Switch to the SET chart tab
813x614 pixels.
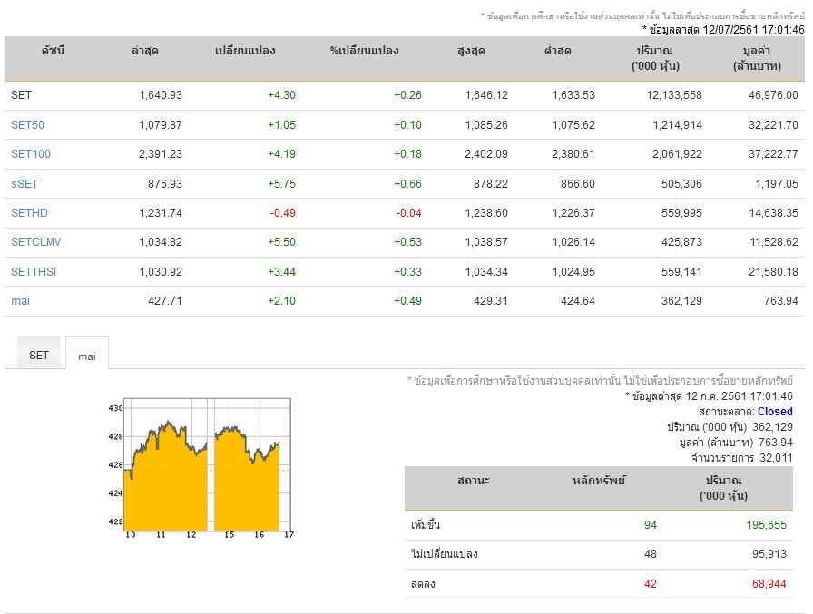(x=39, y=355)
